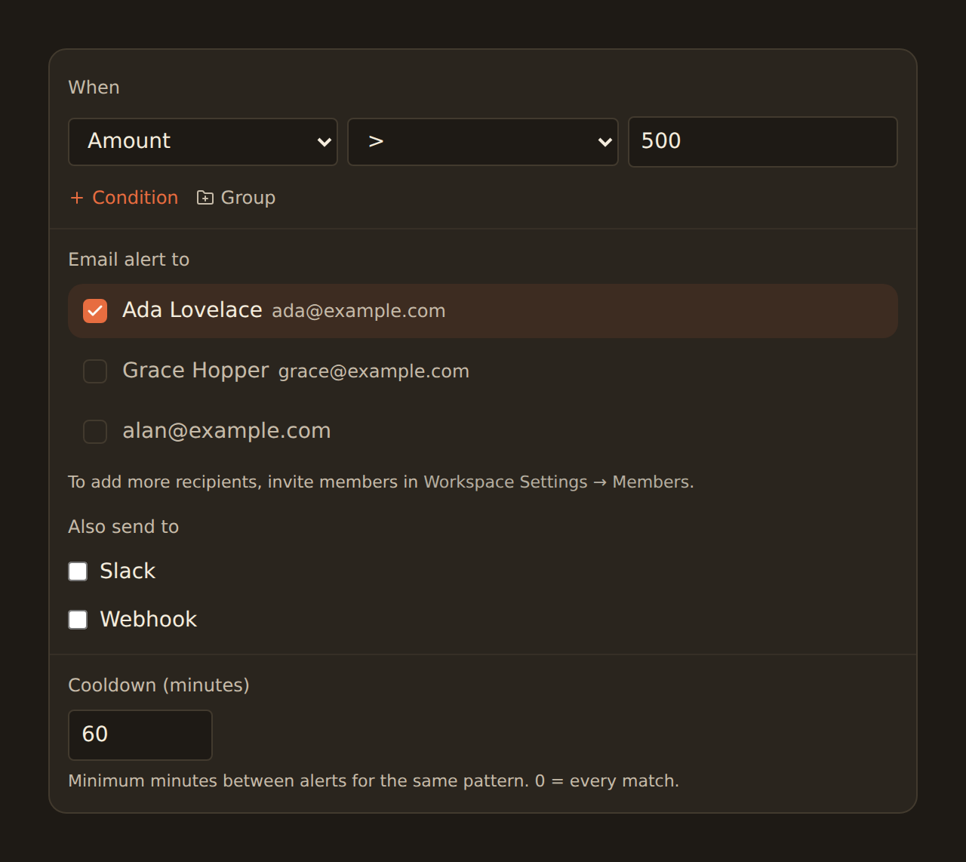Click the threshold value field showing 500

(763, 141)
